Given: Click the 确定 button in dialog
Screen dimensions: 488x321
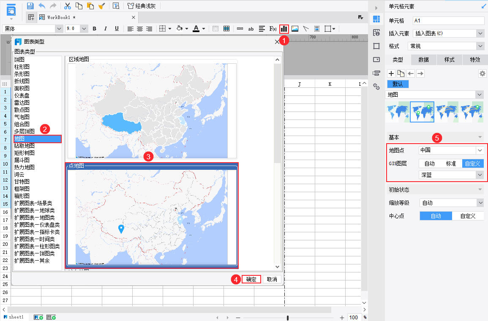Looking at the screenshot, I should click(251, 280).
